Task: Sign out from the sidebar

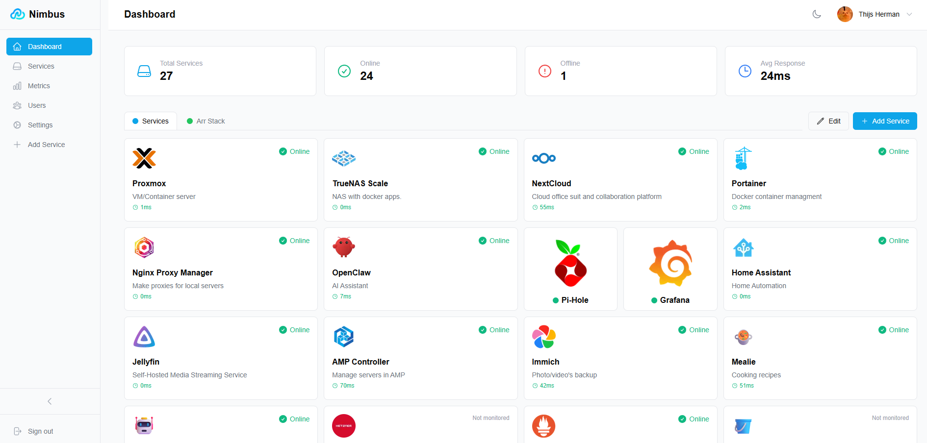Action: click(x=33, y=431)
